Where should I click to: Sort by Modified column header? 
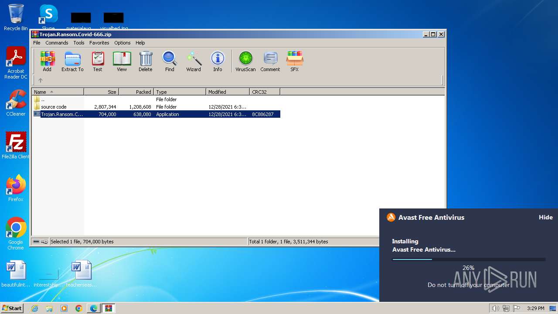(x=228, y=92)
